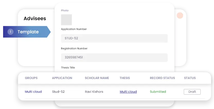Click the Advisees heading
The width and height of the screenshot is (214, 109).
35,19
